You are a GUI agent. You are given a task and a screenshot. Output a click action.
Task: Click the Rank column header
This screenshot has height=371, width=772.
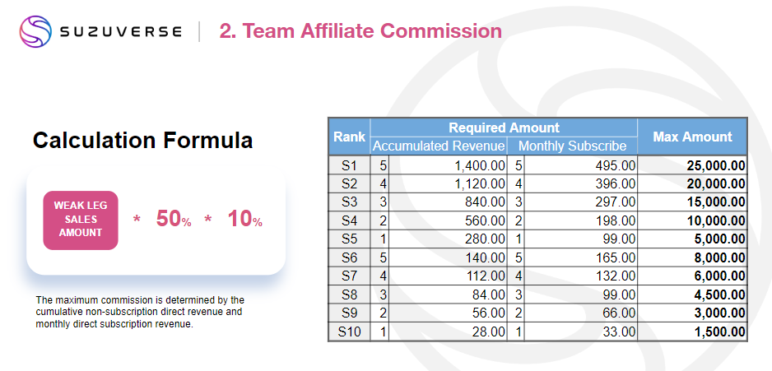point(349,137)
